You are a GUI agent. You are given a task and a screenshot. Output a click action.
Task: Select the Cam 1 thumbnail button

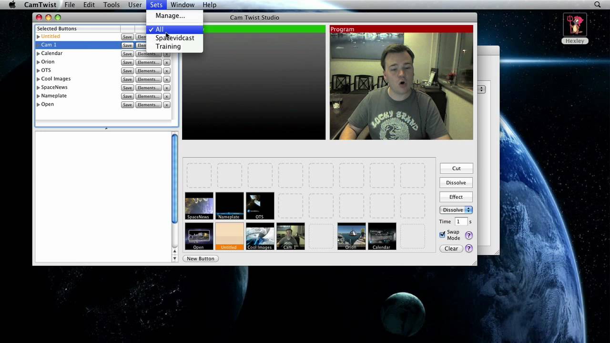pos(290,236)
